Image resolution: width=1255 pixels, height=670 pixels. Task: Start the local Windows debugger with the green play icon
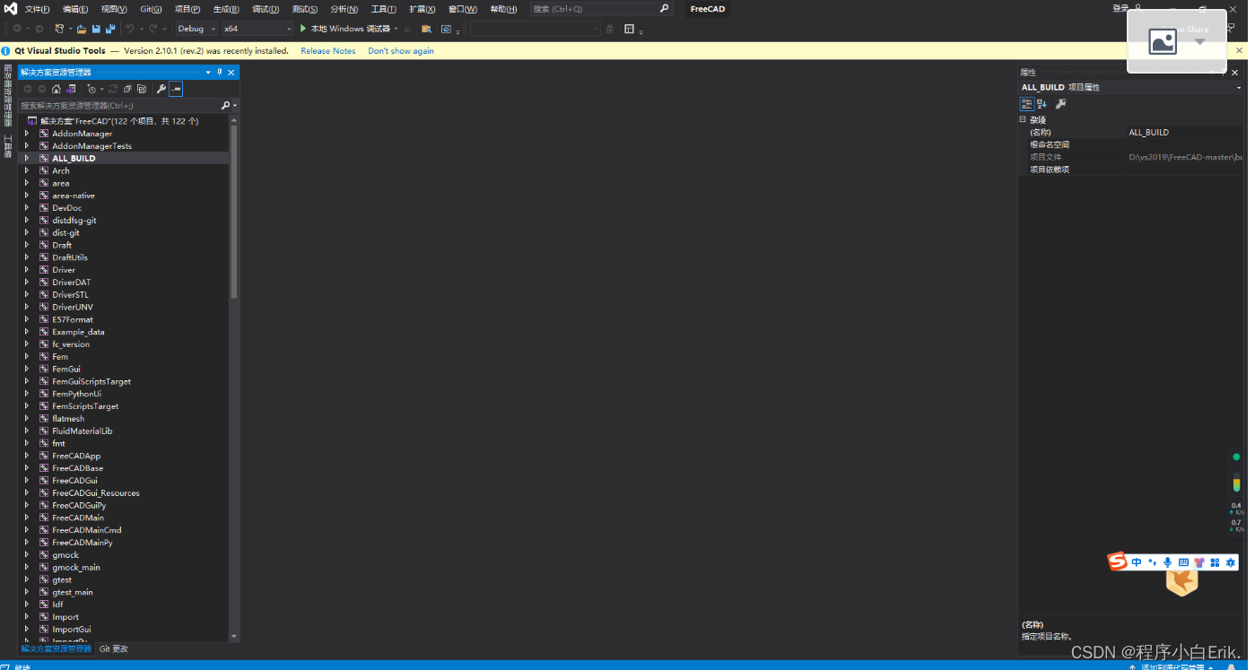point(303,29)
